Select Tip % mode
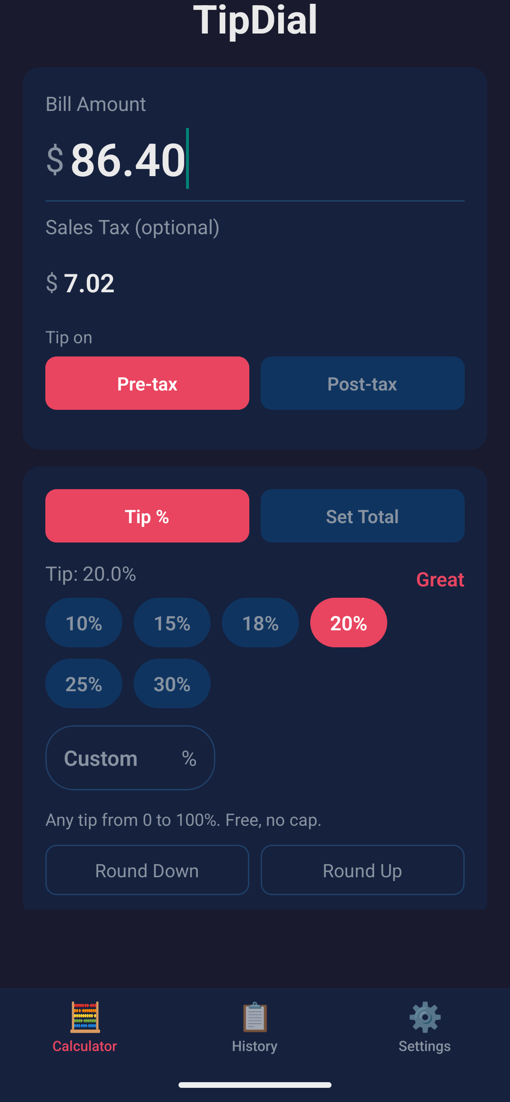 coord(147,516)
